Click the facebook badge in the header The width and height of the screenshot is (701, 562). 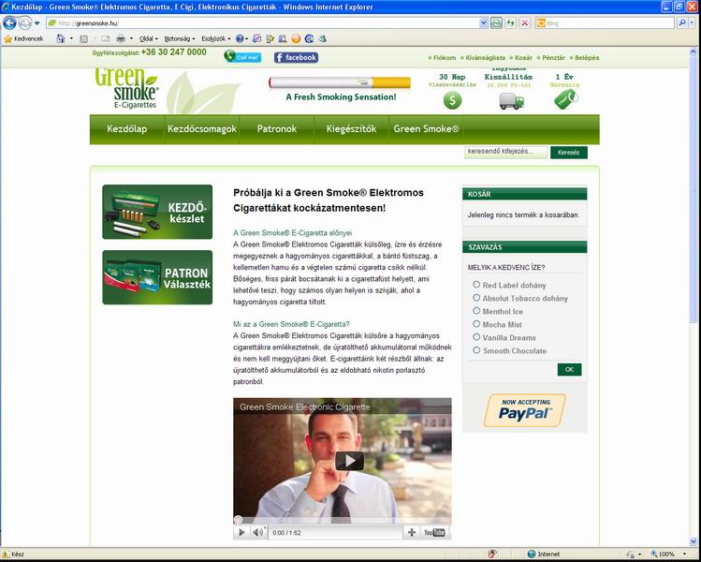(297, 57)
